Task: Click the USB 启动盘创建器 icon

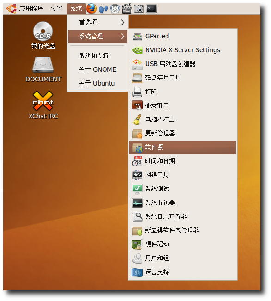Action: point(137,64)
